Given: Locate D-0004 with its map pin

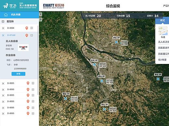Looking at the screenshot, I should (x=27, y=28).
